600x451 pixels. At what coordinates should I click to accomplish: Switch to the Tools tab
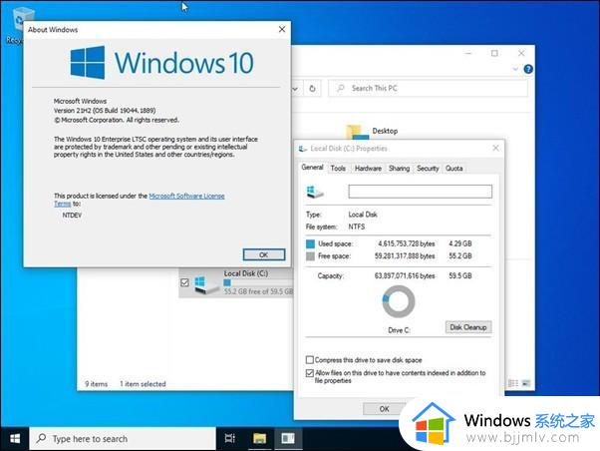pos(338,169)
